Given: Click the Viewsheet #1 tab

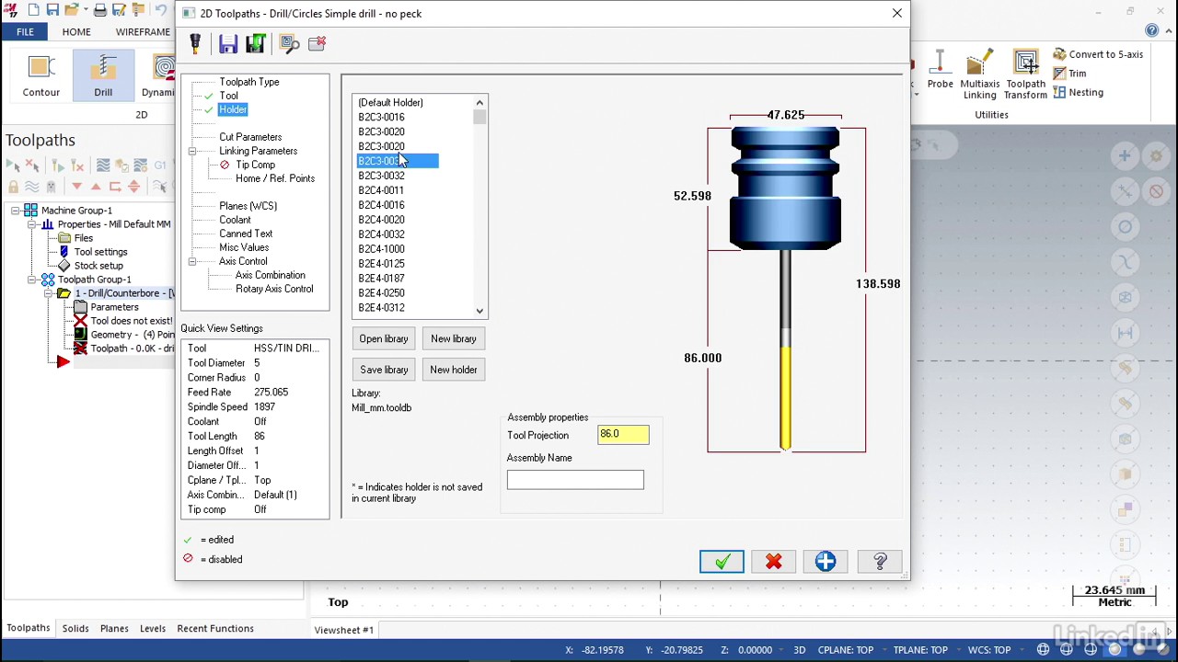Looking at the screenshot, I should tap(344, 630).
